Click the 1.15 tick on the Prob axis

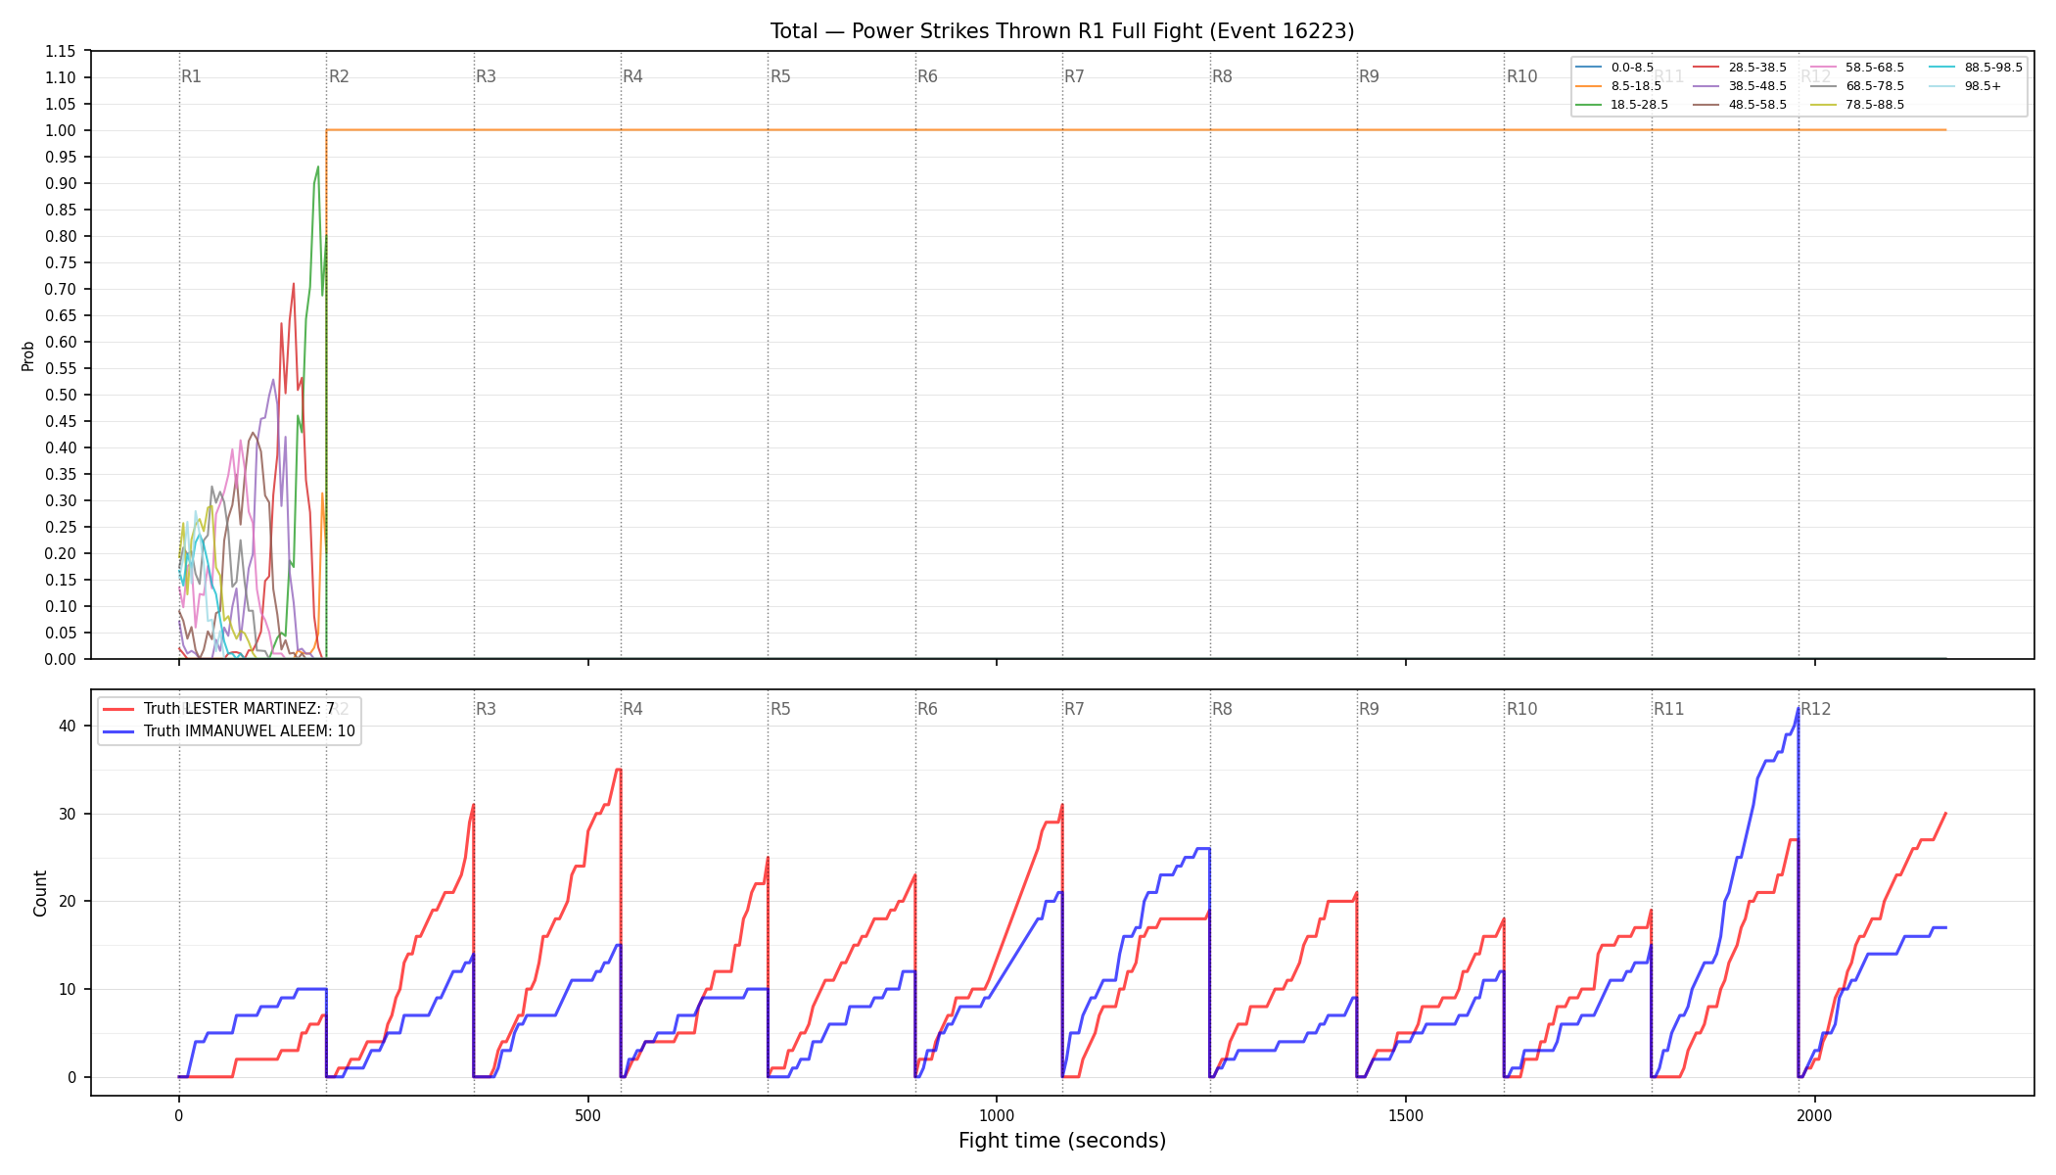pos(62,52)
